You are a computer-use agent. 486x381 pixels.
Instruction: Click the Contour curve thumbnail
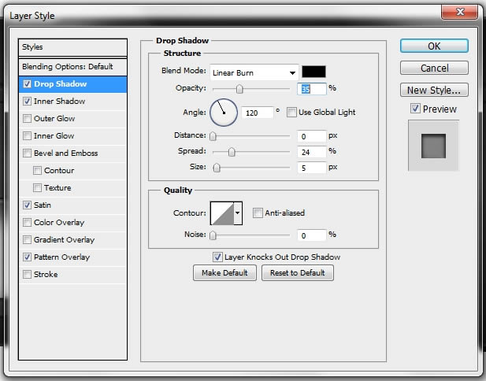222,213
